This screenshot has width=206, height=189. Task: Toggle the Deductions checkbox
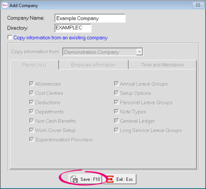pos(31,102)
